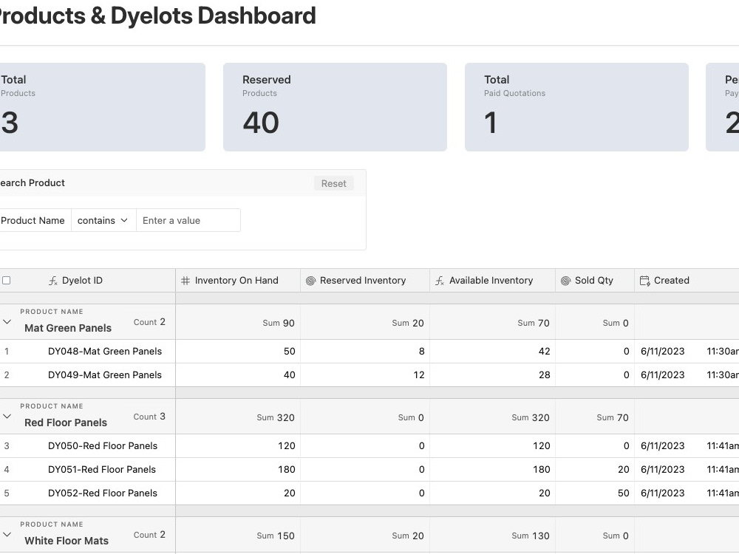Click Available Inventory 120 for DY050
Image resolution: width=739 pixels, height=554 pixels.
[492, 446]
